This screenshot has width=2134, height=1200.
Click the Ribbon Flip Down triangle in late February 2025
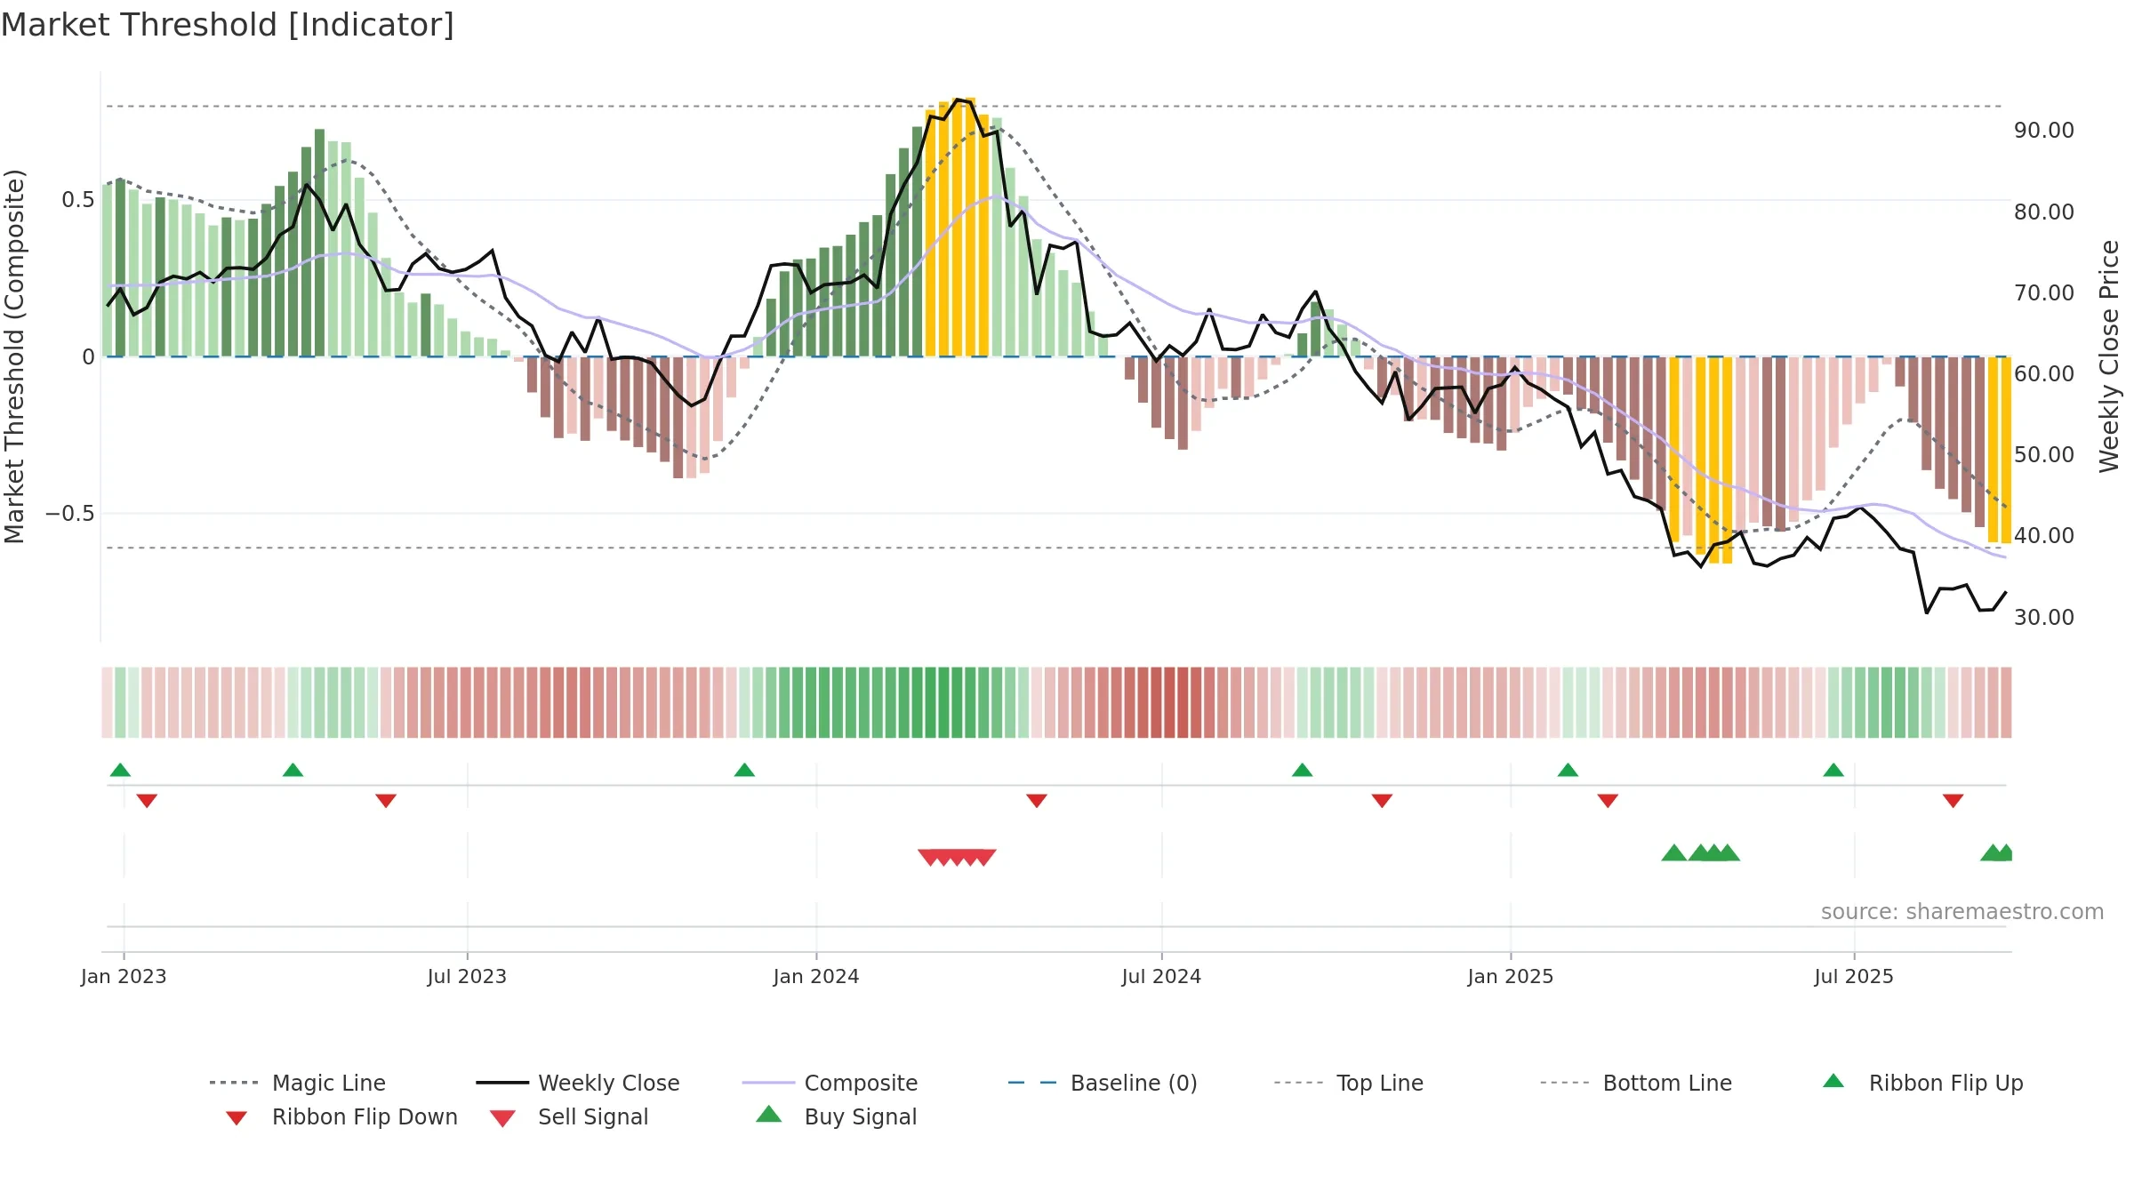1608,801
